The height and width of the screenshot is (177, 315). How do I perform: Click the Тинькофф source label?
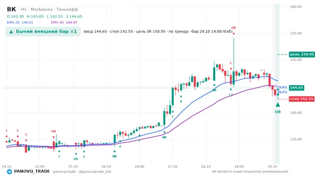click(67, 9)
